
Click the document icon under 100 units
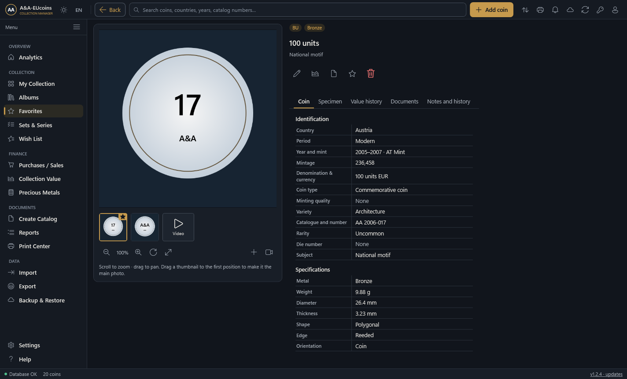tap(334, 74)
